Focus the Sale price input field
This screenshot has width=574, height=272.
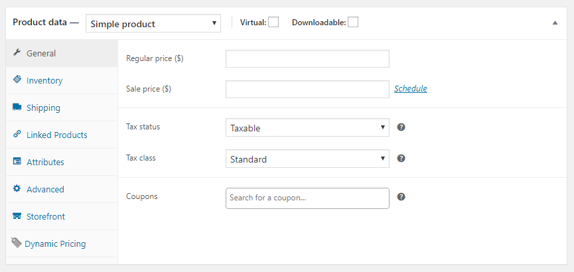pyautogui.click(x=307, y=90)
